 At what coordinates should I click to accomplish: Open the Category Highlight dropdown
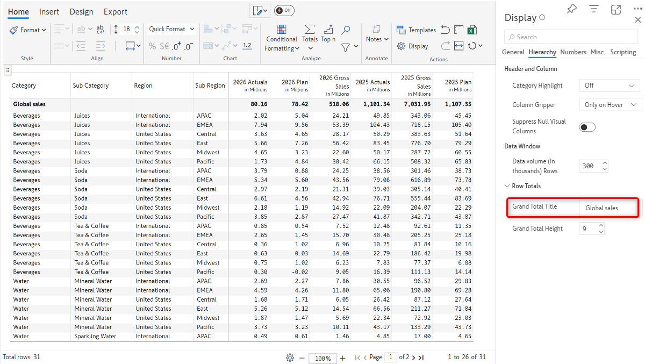pos(609,85)
